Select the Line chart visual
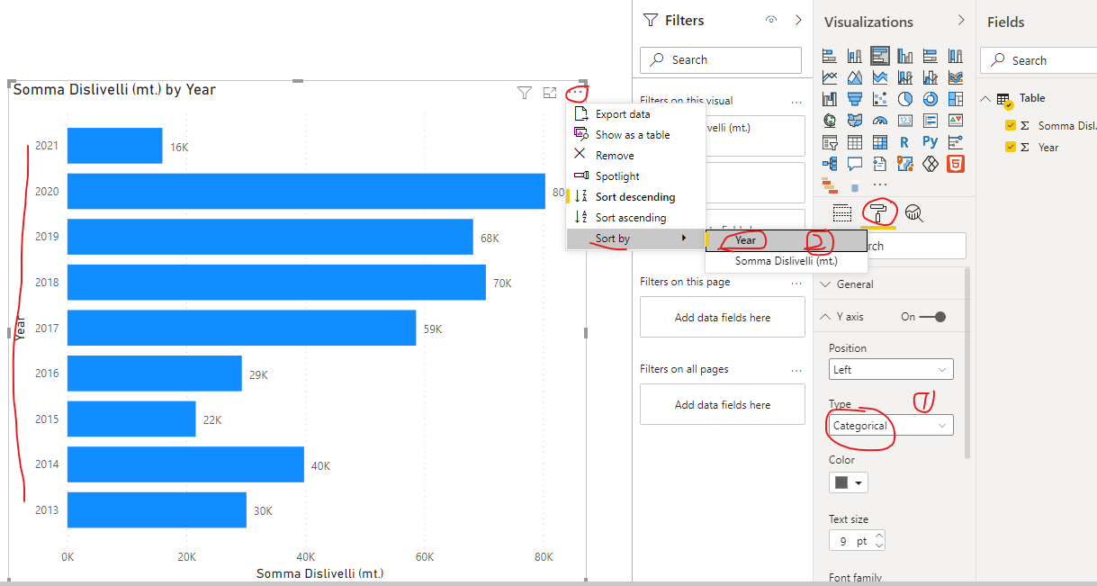Image resolution: width=1097 pixels, height=586 pixels. 830,77
